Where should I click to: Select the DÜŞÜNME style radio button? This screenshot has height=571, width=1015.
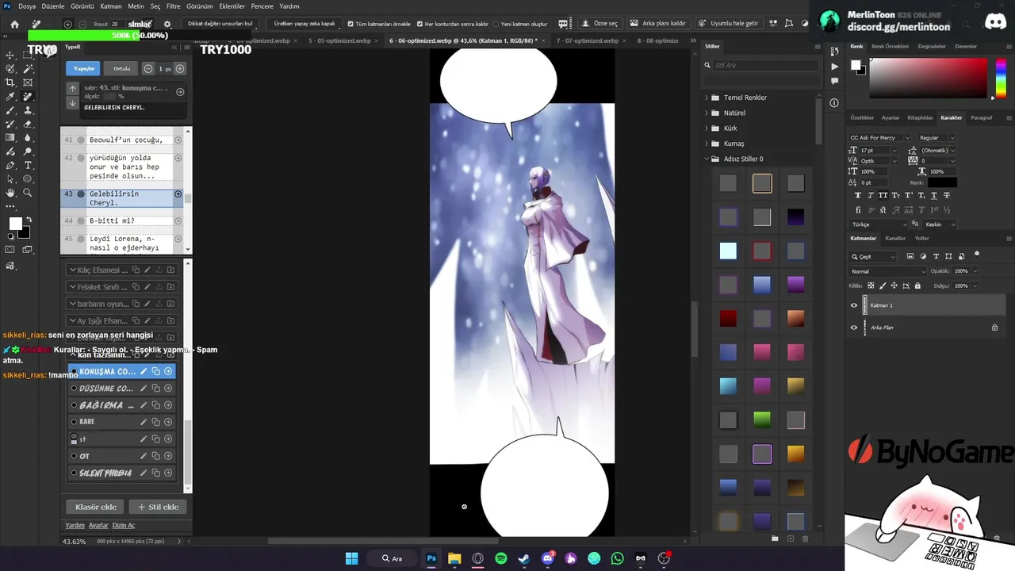(x=74, y=389)
